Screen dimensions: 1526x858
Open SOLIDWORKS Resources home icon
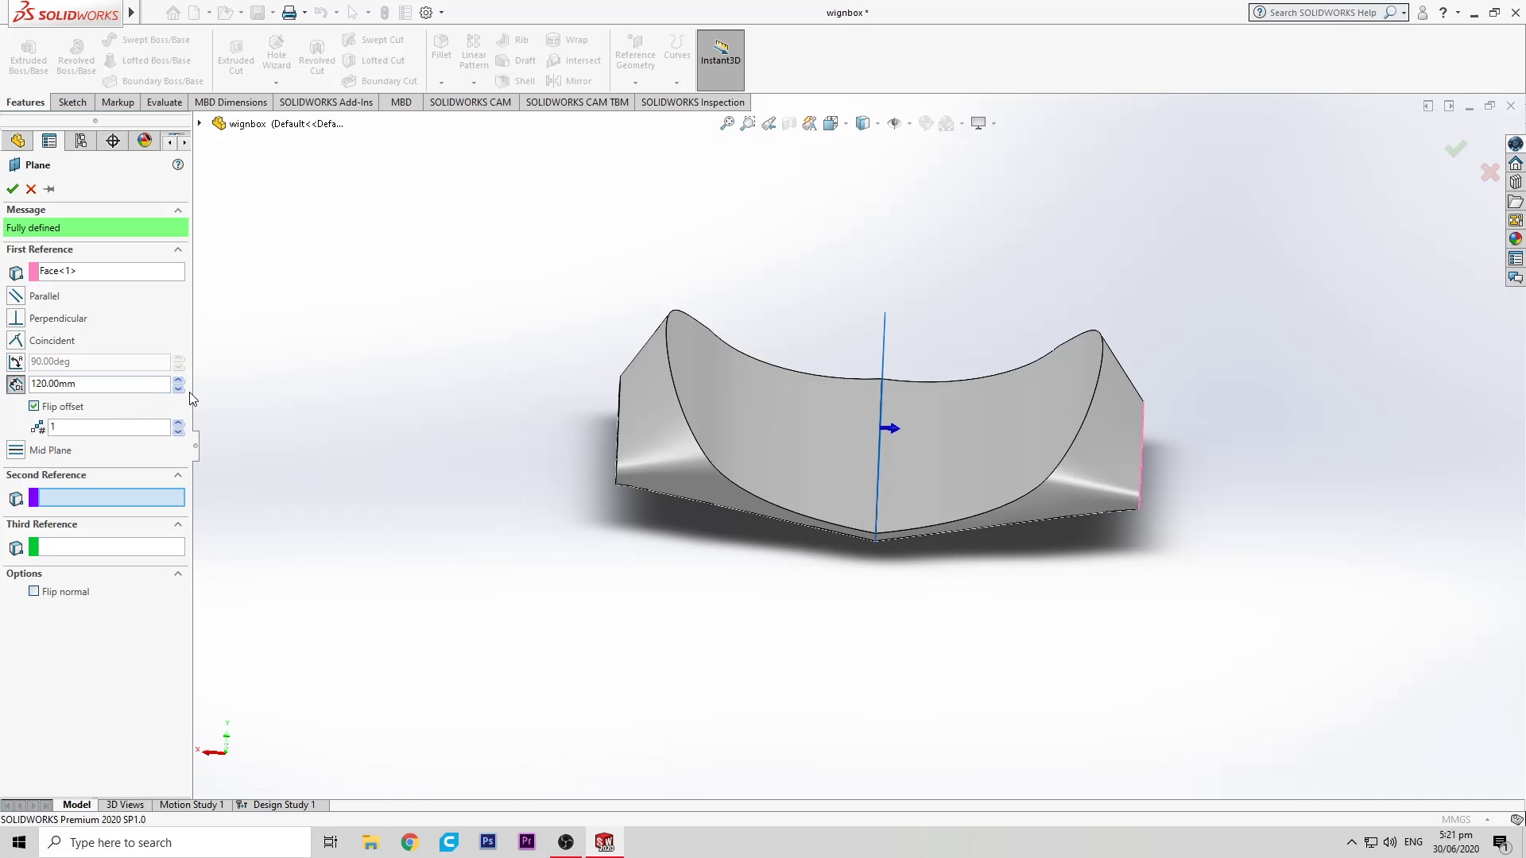click(x=1516, y=163)
